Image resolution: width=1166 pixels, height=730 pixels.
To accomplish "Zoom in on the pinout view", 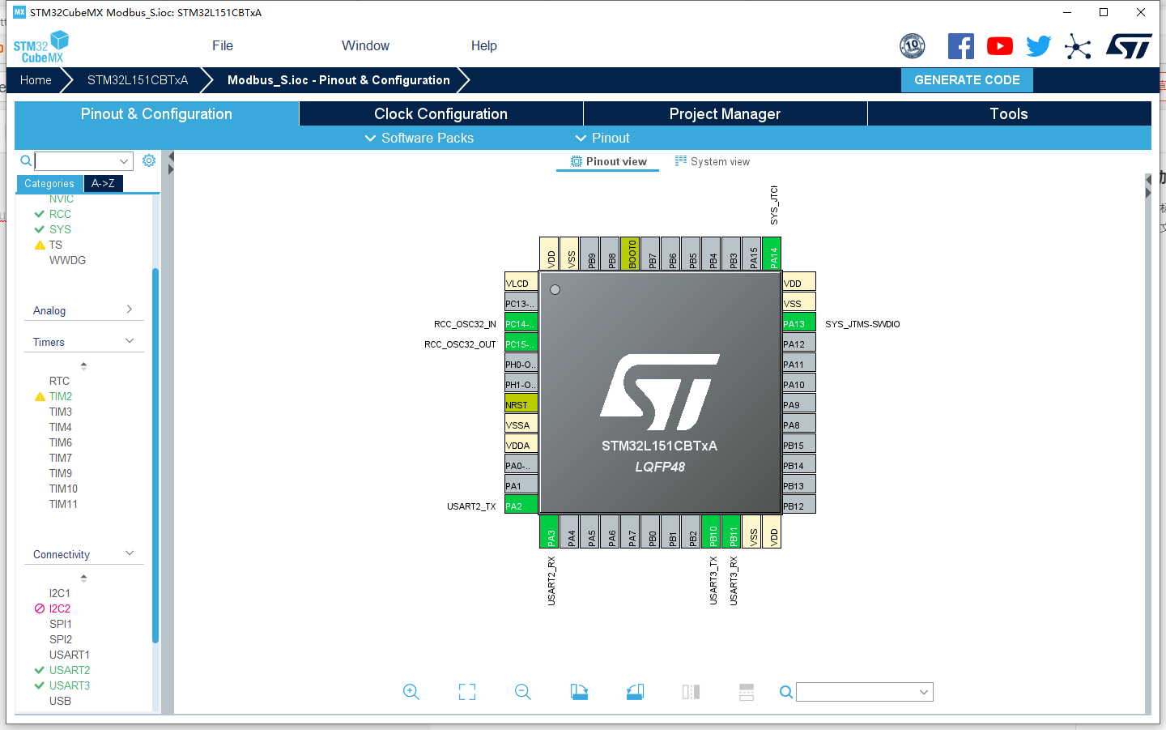I will [x=411, y=692].
